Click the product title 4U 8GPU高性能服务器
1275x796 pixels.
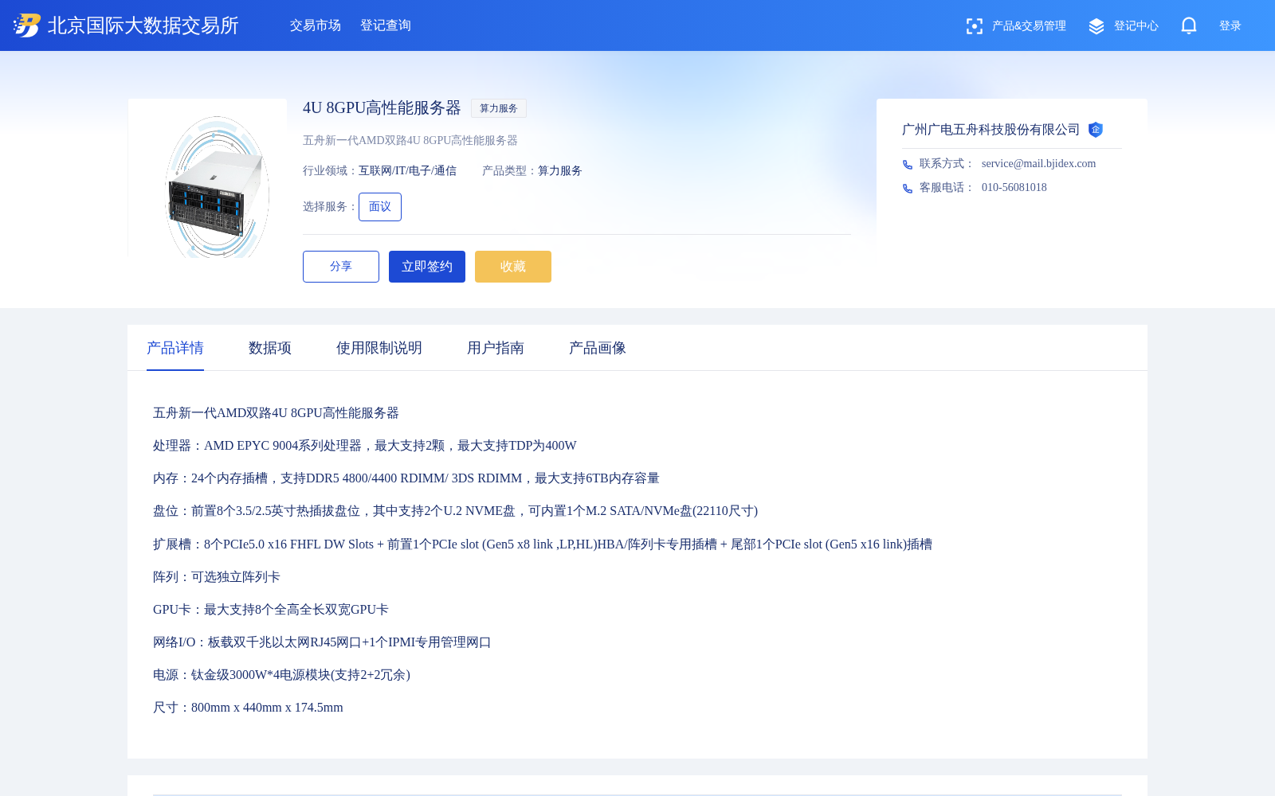pyautogui.click(x=382, y=108)
